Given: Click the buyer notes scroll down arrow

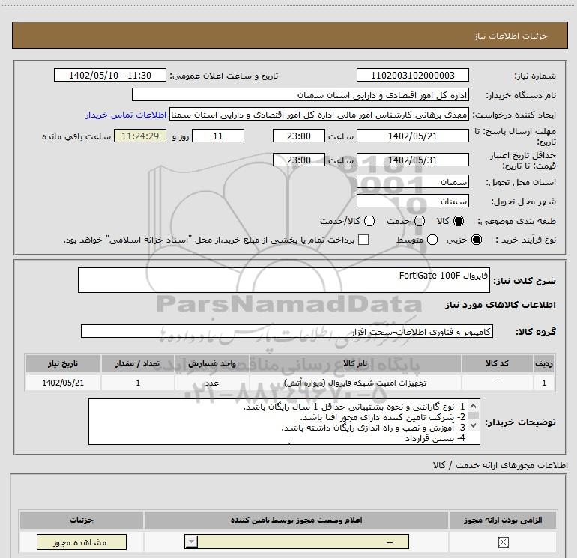Looking at the screenshot, I should coord(474,425).
